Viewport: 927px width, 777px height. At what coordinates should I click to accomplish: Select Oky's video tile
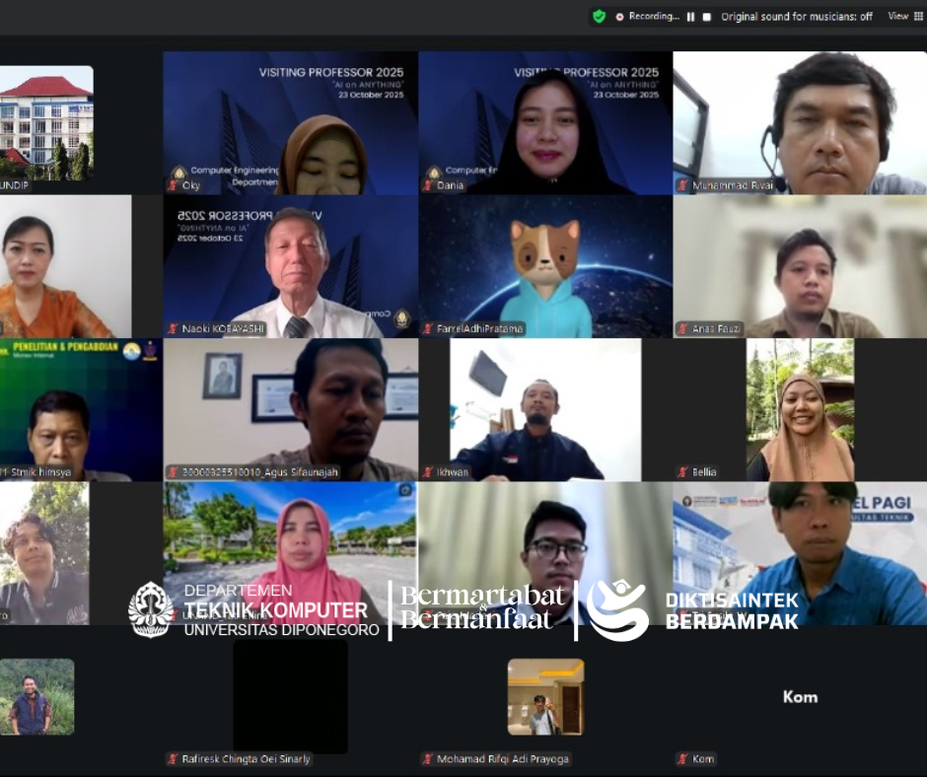point(290,123)
